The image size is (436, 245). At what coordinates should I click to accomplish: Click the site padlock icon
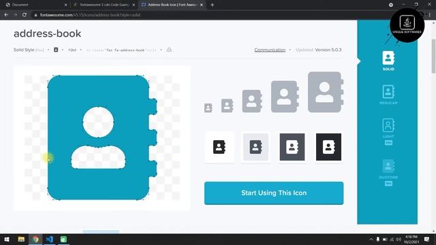click(35, 15)
